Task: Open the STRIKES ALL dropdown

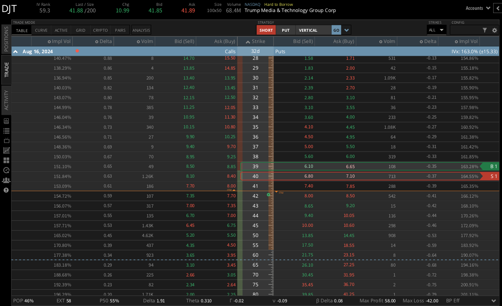Action: 436,30
